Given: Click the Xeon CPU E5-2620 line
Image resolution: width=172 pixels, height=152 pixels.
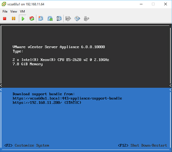Looking at the screenshot, I should [x=61, y=60].
